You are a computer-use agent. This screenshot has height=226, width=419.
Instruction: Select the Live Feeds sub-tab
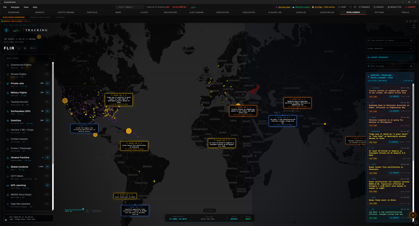60,17
